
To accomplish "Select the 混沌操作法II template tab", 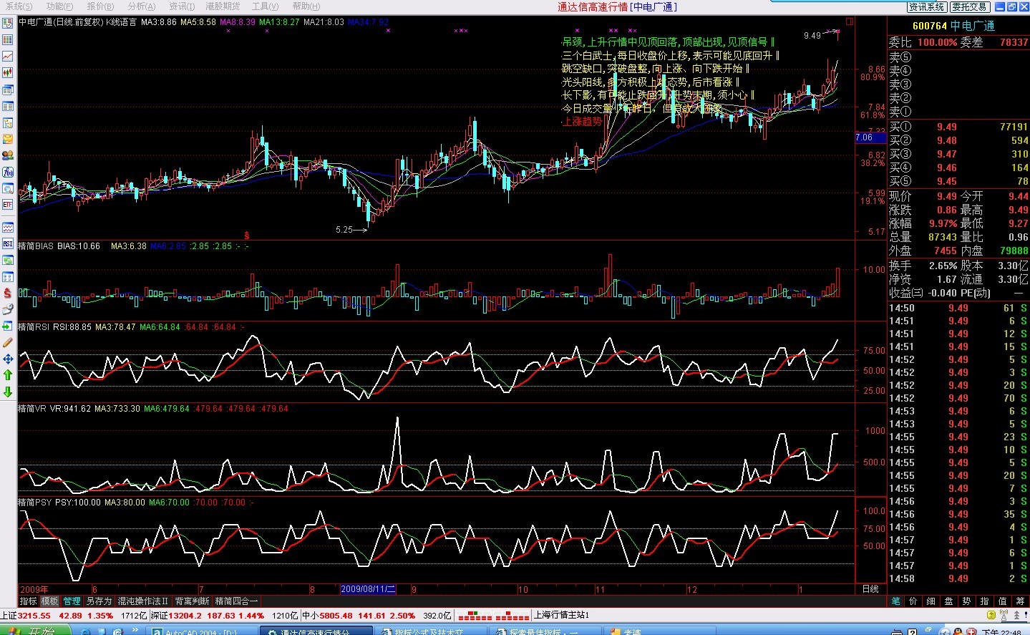I will tap(142, 601).
